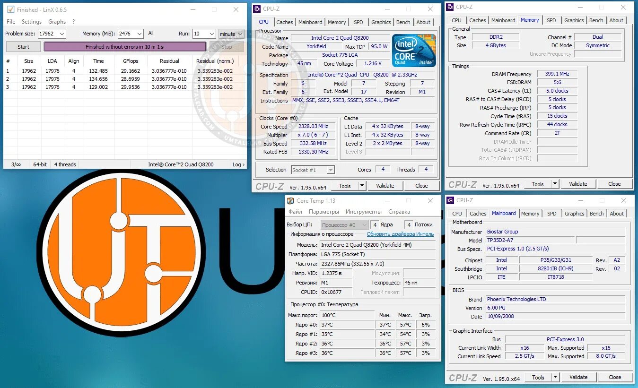Open the minute unit dropdown in LinX

231,34
